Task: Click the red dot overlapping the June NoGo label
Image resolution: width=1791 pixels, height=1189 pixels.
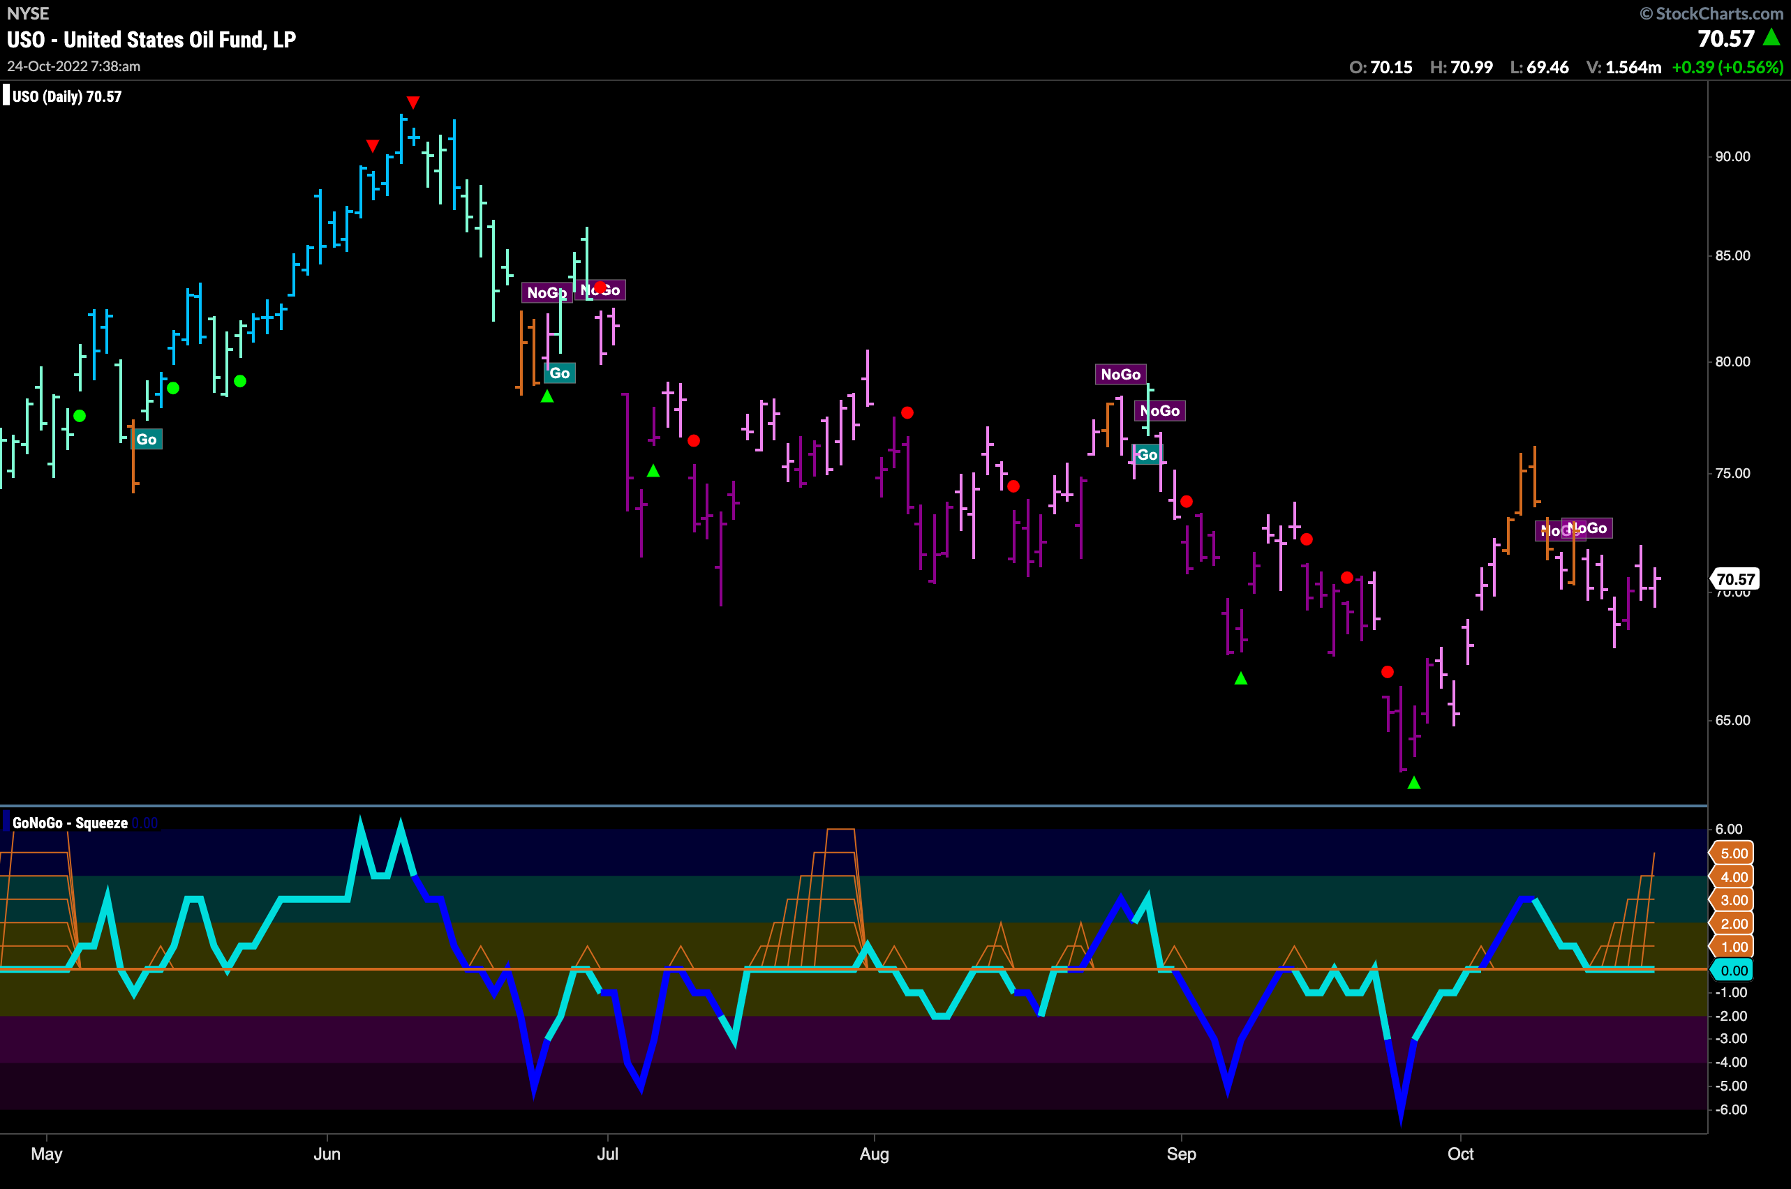Action: pos(601,287)
